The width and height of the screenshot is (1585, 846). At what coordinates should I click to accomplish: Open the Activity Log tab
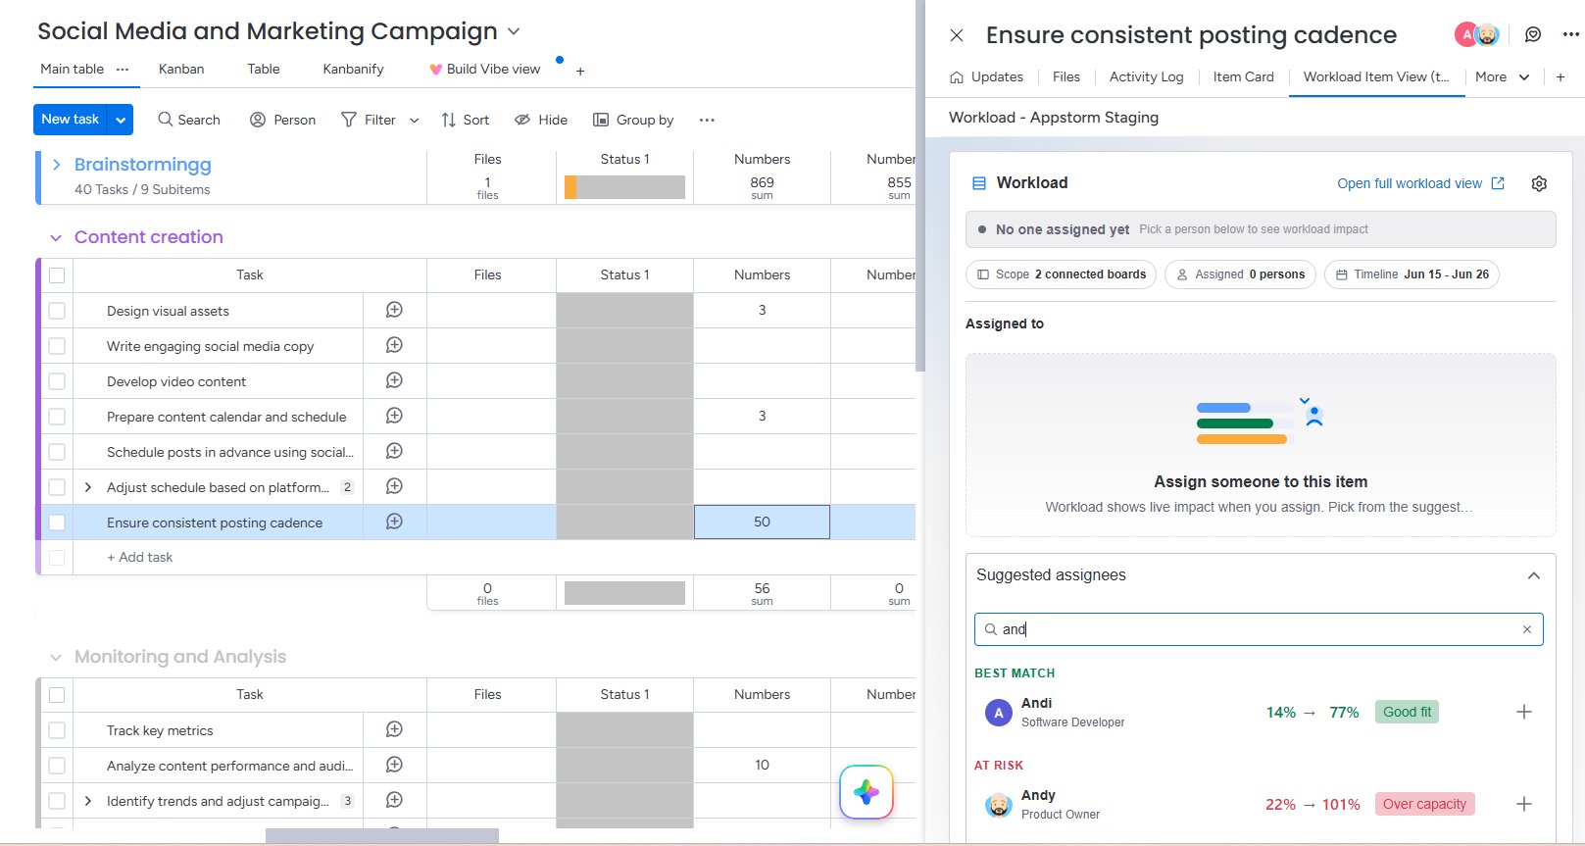(x=1146, y=76)
